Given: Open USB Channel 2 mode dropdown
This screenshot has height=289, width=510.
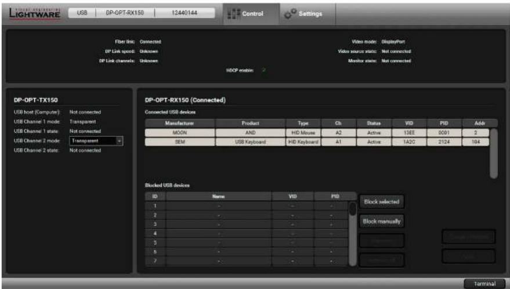Looking at the screenshot, I should tap(96, 141).
